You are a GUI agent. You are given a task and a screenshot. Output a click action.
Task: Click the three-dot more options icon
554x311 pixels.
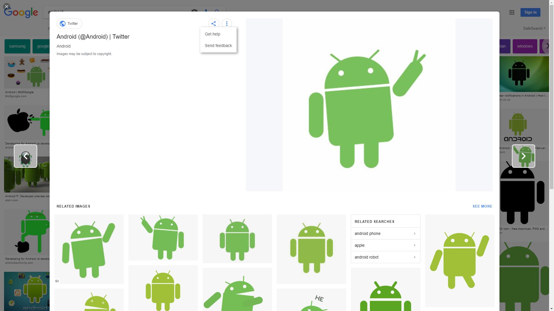click(x=227, y=24)
